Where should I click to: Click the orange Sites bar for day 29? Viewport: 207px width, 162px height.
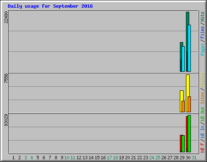point(183,107)
